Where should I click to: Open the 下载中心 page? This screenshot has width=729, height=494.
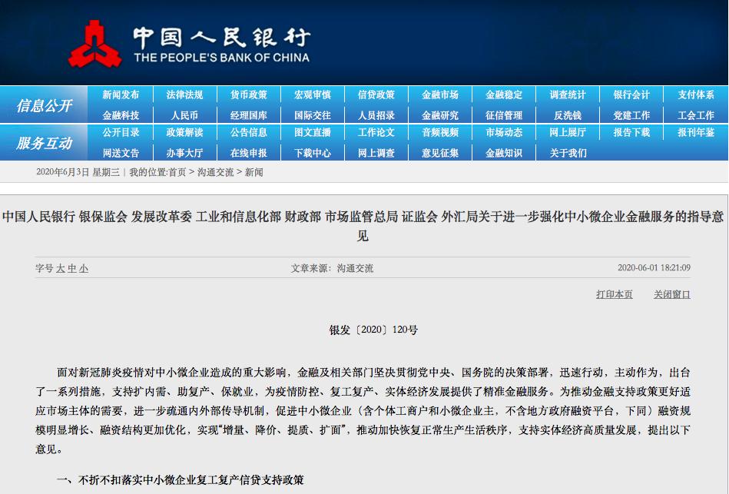coord(313,152)
